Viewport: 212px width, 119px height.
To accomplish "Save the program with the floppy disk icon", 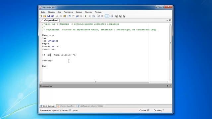I will (48, 16).
